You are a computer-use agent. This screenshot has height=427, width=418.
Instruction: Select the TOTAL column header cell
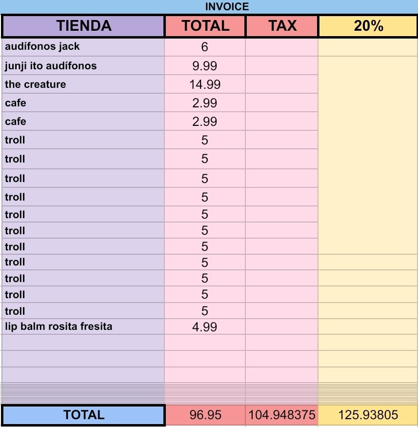point(205,26)
